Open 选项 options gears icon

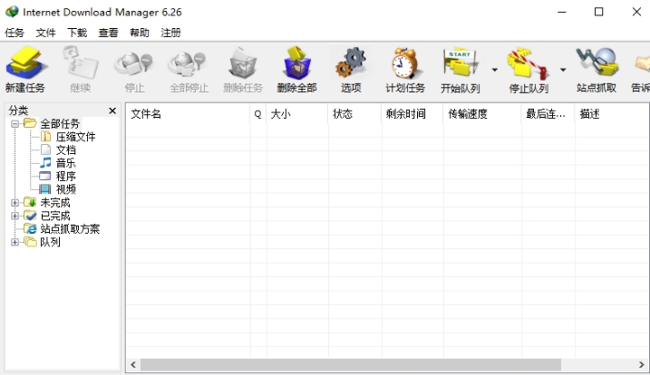(x=351, y=63)
